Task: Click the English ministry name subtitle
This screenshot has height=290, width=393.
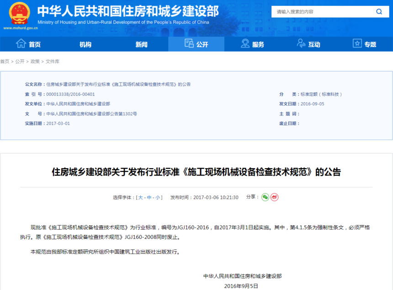Action: (123, 22)
